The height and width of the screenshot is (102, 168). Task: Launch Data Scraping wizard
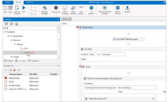tap(73, 10)
